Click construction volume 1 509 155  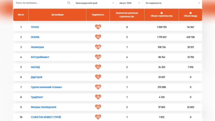pyautogui.click(x=162, y=27)
